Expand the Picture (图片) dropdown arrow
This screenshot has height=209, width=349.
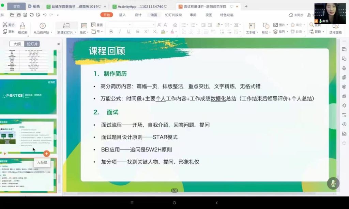pos(287,25)
